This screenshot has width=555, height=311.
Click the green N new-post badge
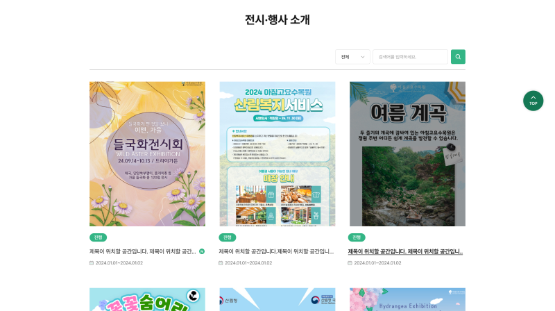point(202,251)
